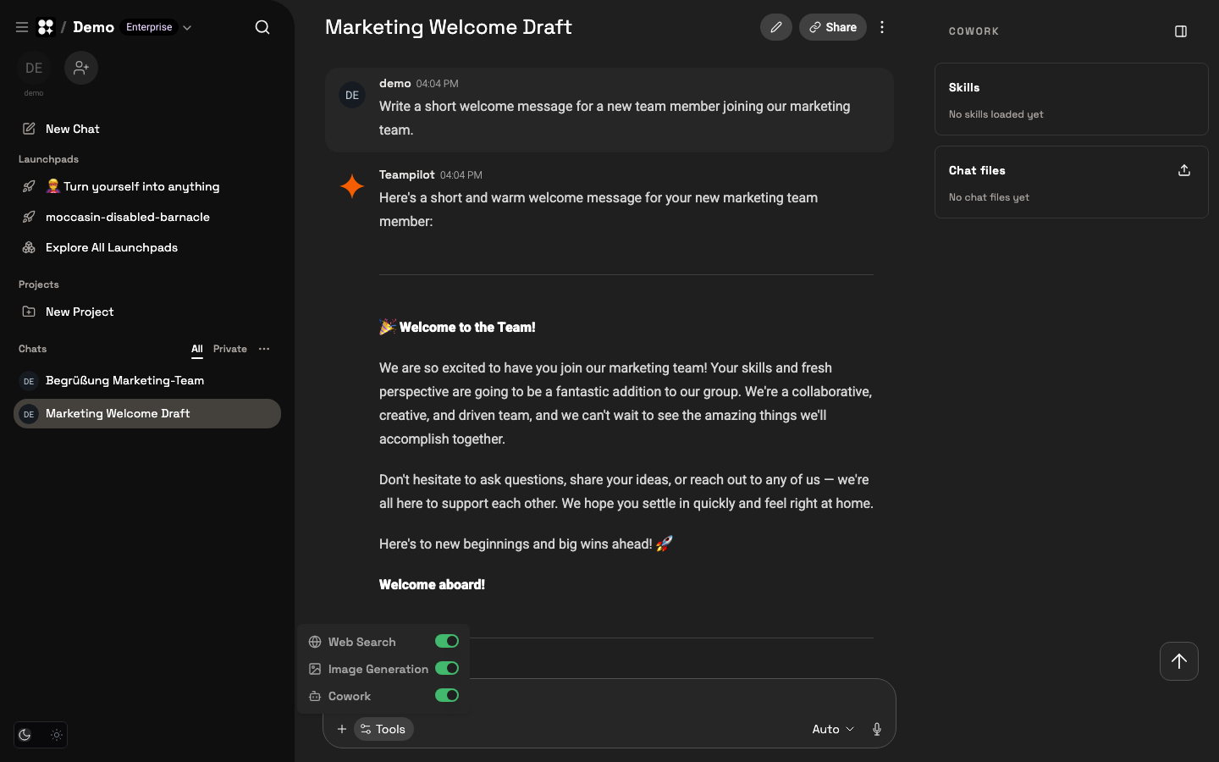Image resolution: width=1219 pixels, height=762 pixels.
Task: Expand the Demo workspace dropdown chevron
Action: click(x=187, y=27)
